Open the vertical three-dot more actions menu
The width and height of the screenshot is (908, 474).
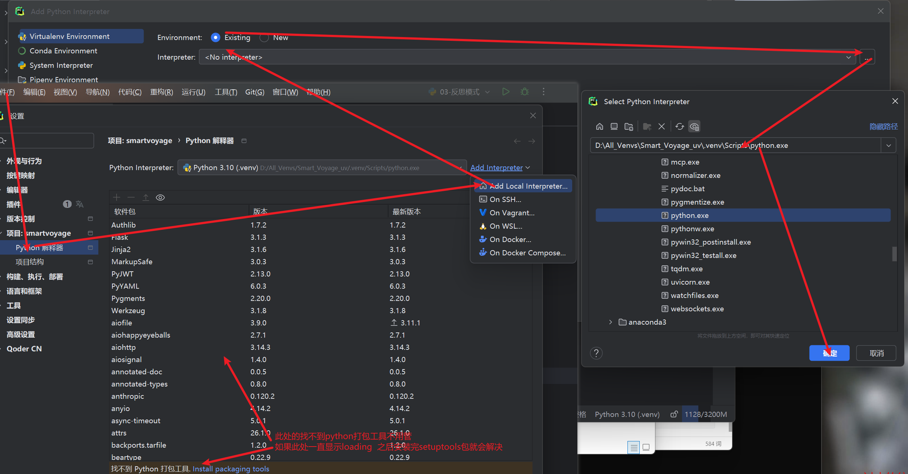544,92
